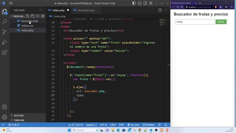Image resolution: width=236 pixels, height=133 pixels.
Task: Open Microsoft Edge from the taskbar
Action: coord(118,130)
